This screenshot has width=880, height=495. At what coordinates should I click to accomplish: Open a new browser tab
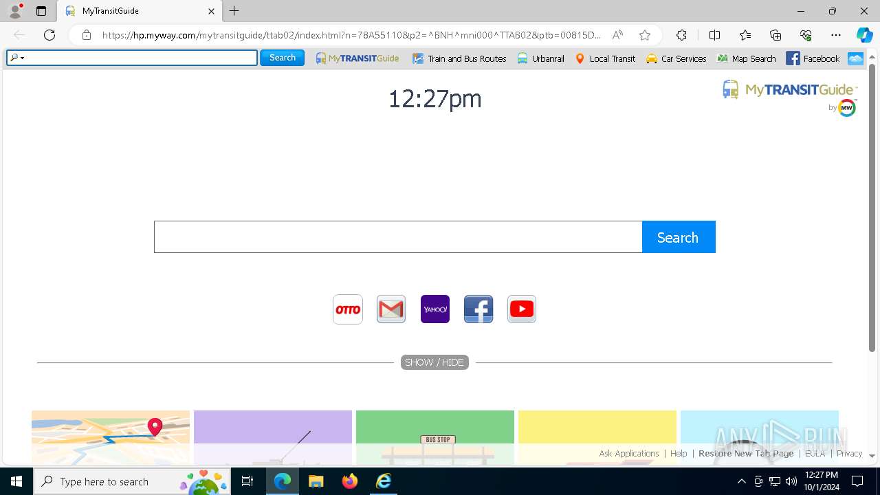234,11
